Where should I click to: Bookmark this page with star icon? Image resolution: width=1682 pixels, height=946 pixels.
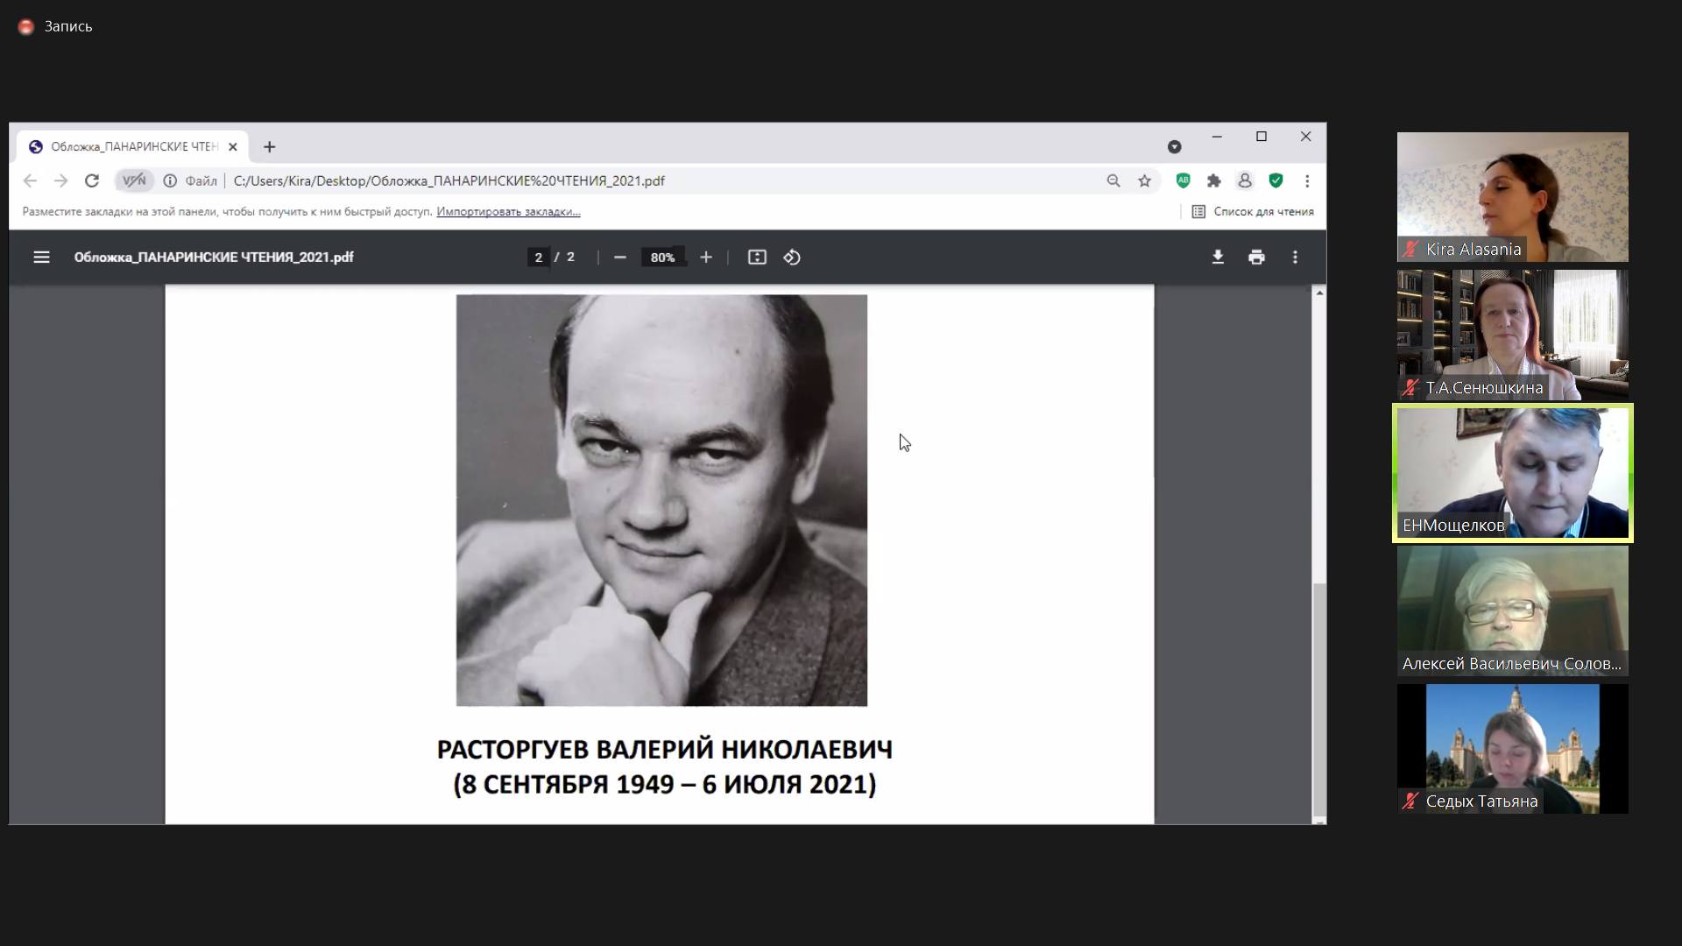coord(1144,181)
